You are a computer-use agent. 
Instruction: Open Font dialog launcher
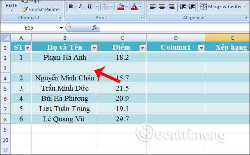tap(141, 17)
